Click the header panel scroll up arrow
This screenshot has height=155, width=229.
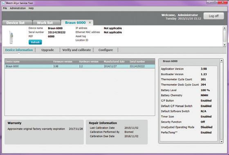(x=225, y=28)
